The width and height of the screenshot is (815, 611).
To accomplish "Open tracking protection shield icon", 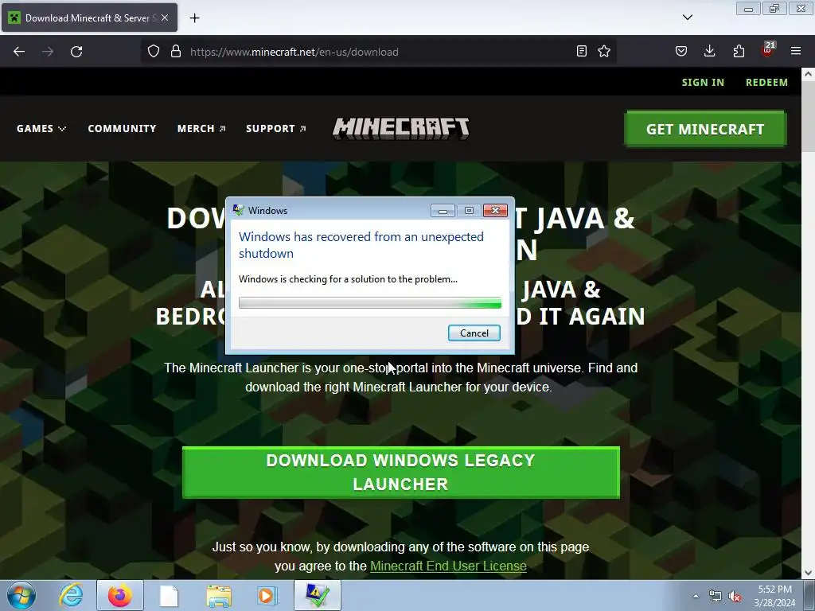I will 154,52.
